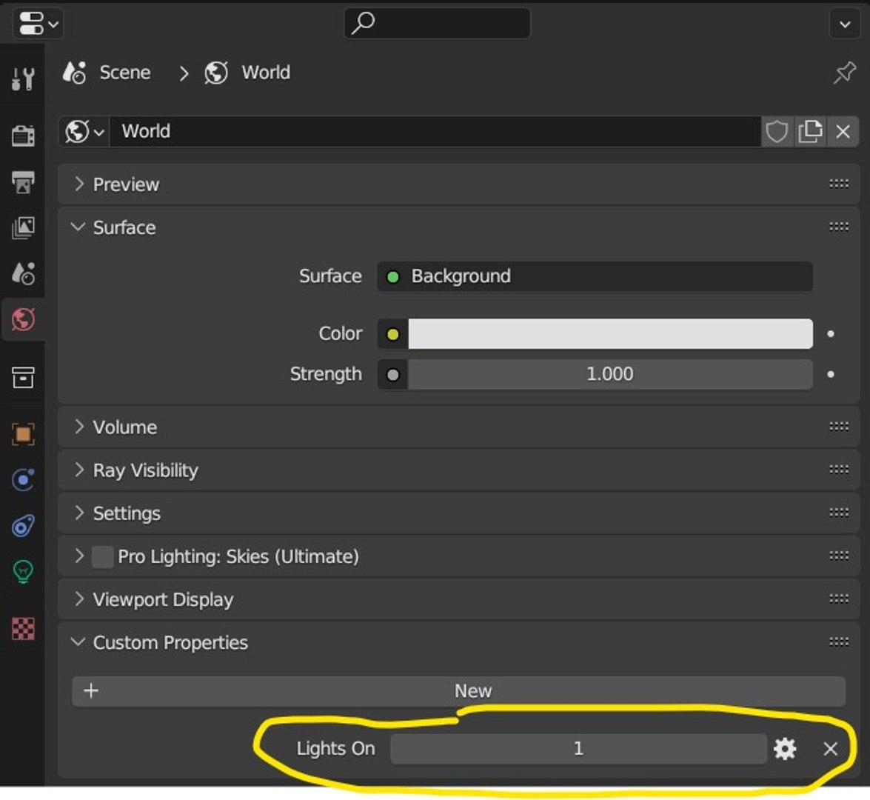Open the Object Data properties tab
Image resolution: width=870 pixels, height=800 pixels.
pyautogui.click(x=23, y=571)
